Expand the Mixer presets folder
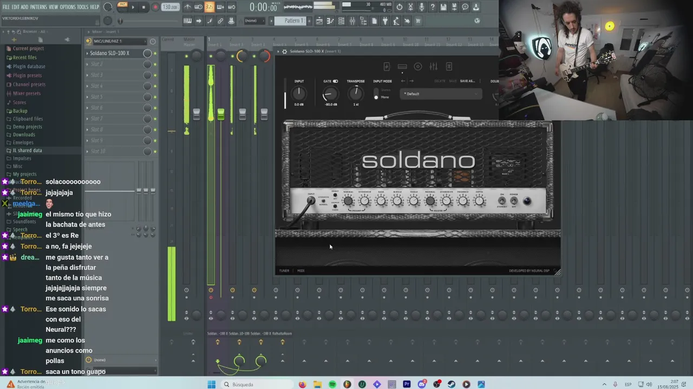Image resolution: width=693 pixels, height=389 pixels. pos(27,93)
